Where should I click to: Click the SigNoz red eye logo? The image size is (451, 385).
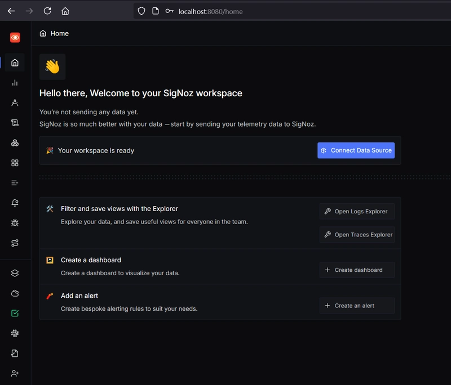(x=15, y=38)
